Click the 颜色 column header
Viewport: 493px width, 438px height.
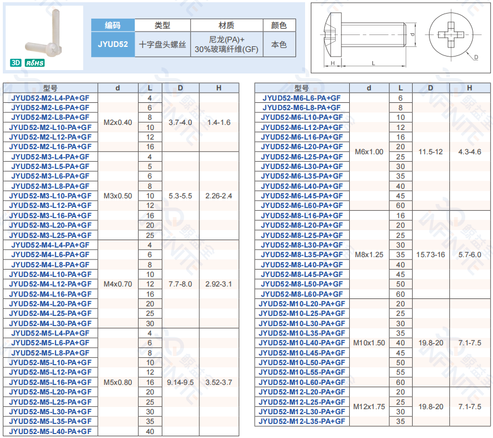[279, 25]
